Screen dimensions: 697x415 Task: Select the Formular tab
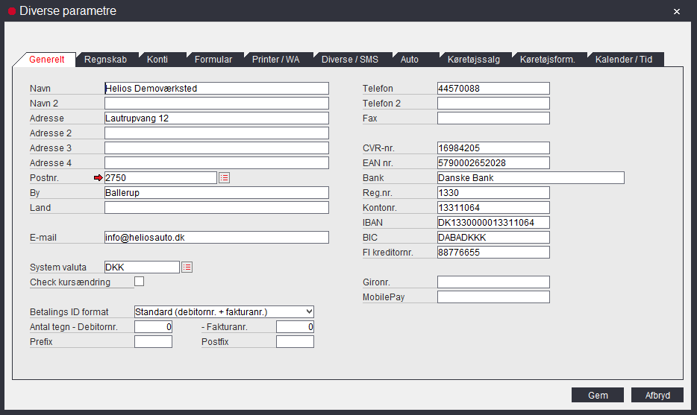[x=213, y=60]
